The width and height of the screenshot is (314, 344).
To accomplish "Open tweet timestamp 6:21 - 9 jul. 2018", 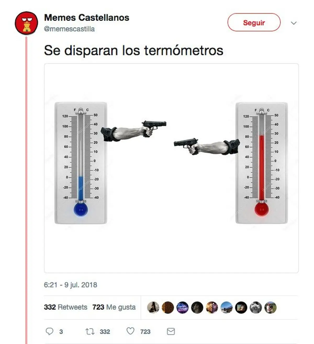I will coord(70,285).
